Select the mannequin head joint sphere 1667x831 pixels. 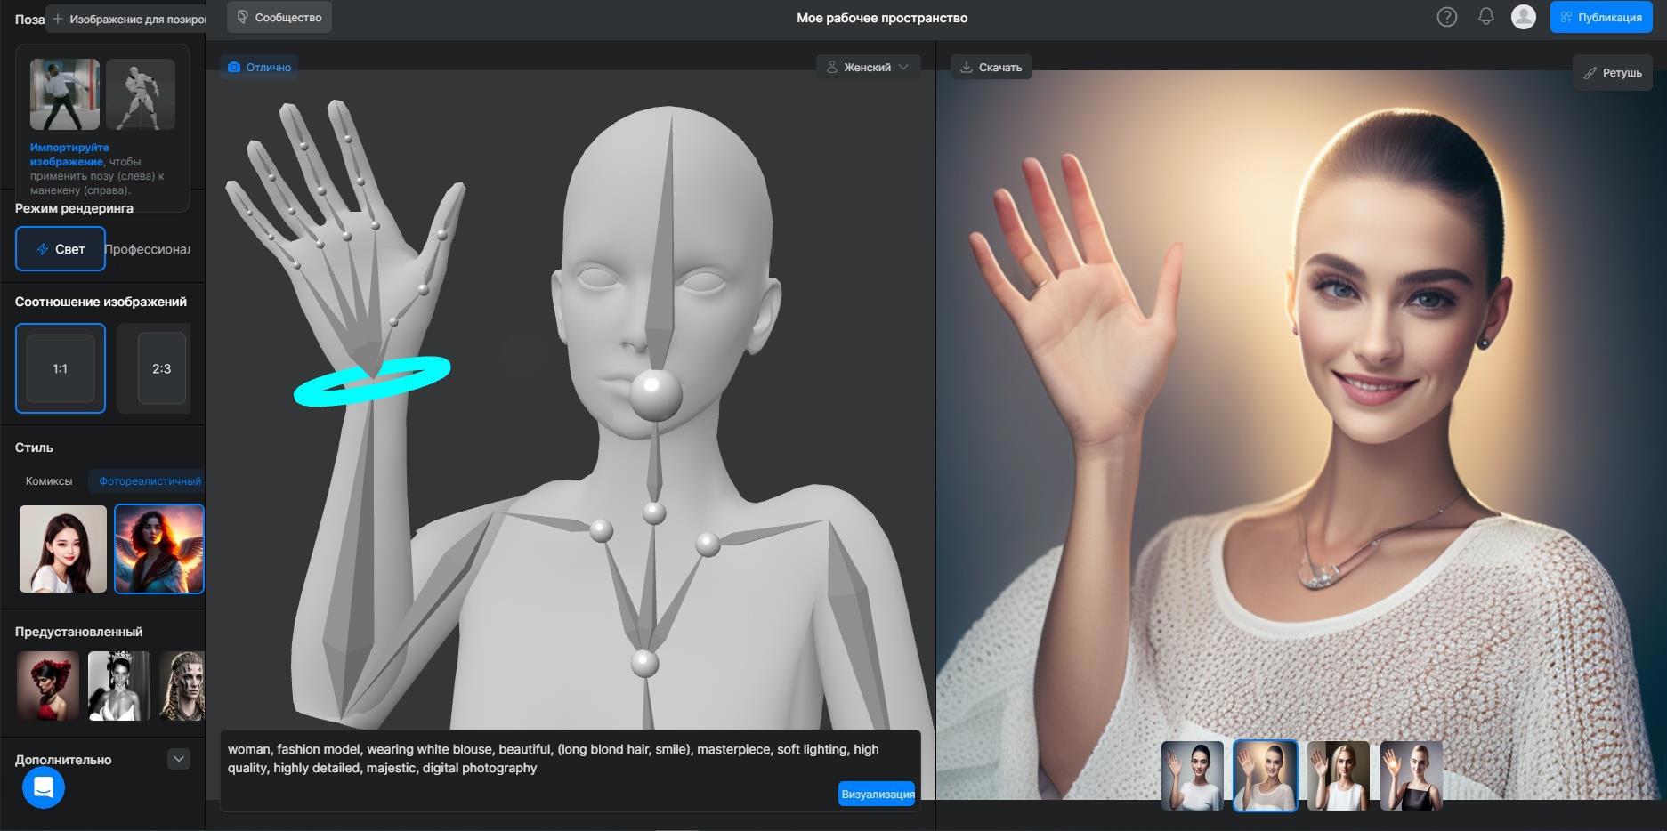(x=655, y=394)
